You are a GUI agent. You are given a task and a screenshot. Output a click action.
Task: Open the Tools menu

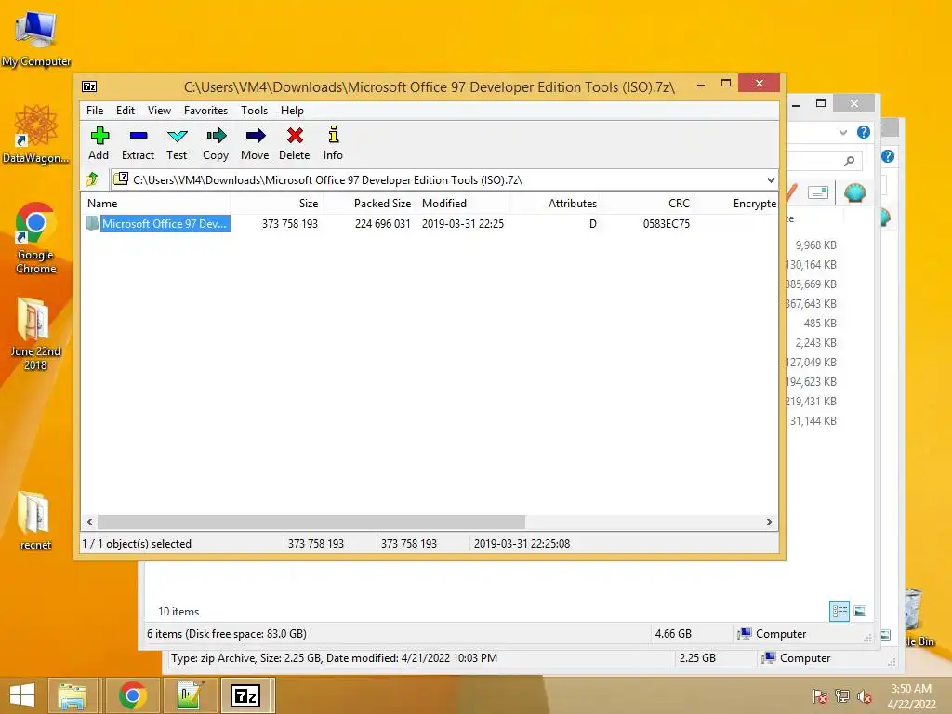pyautogui.click(x=254, y=111)
